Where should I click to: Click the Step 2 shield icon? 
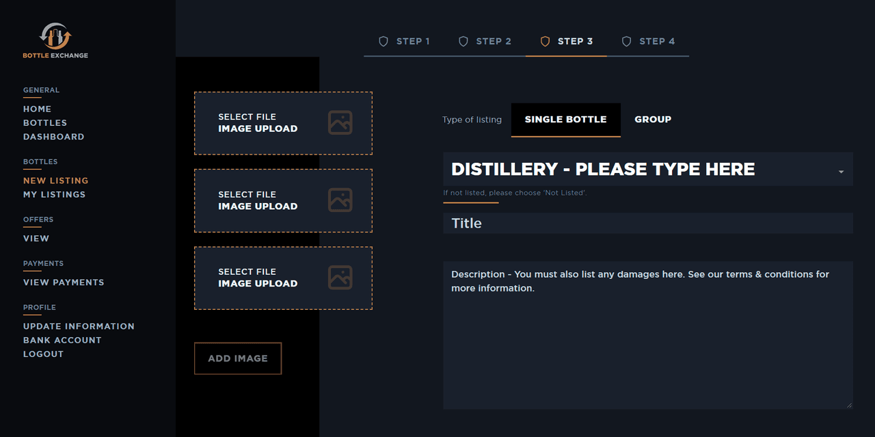[x=463, y=42]
